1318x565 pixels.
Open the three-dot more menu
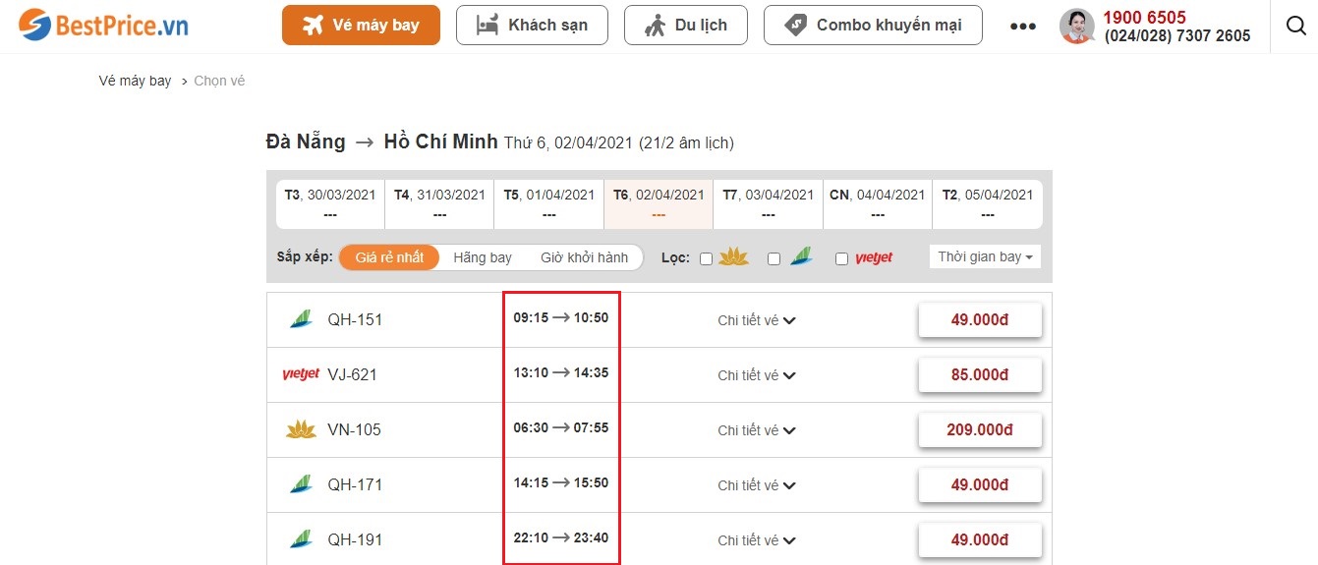pyautogui.click(x=1023, y=27)
